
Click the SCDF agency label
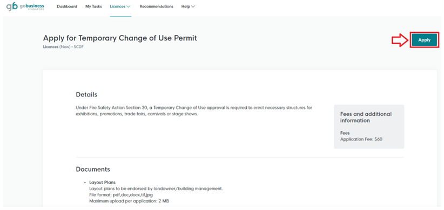coord(79,47)
